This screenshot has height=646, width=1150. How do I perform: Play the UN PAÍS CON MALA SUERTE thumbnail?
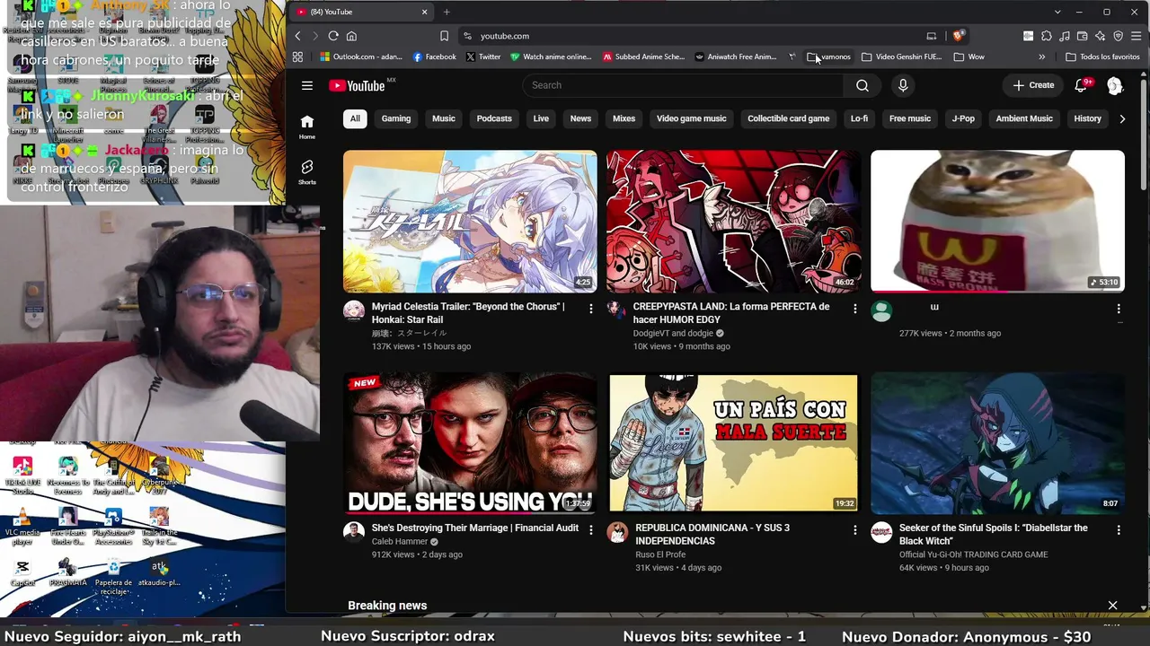pos(733,442)
